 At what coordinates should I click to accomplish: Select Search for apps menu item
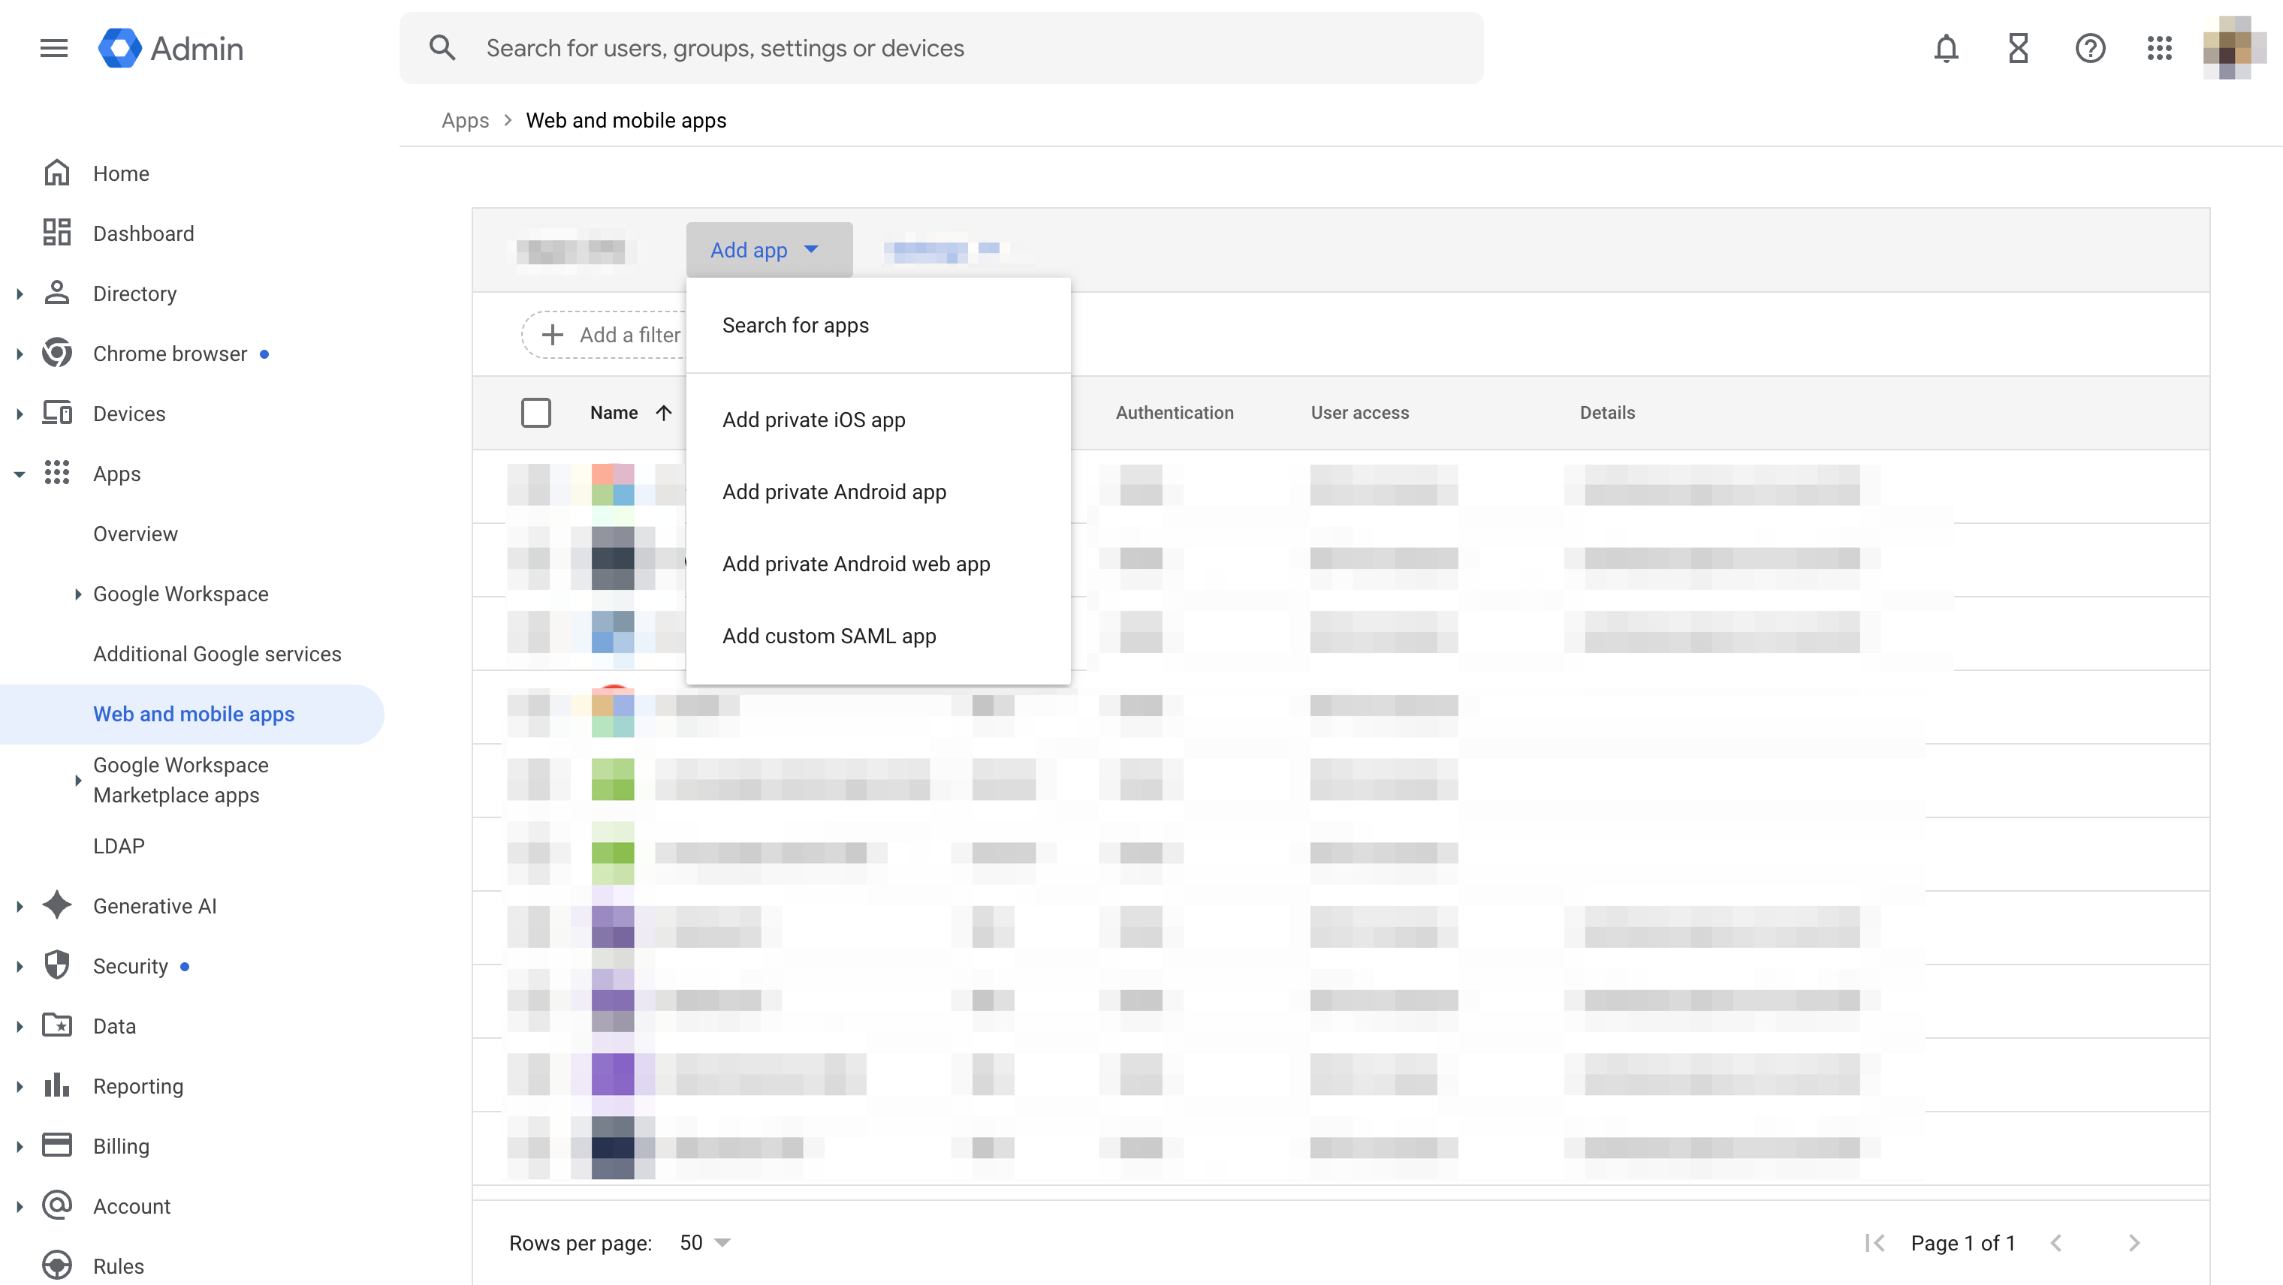click(795, 325)
